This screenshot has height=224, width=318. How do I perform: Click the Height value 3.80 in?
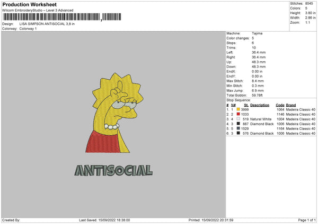coord(310,13)
